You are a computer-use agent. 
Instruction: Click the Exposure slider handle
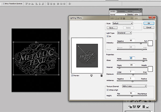pos(133,74)
